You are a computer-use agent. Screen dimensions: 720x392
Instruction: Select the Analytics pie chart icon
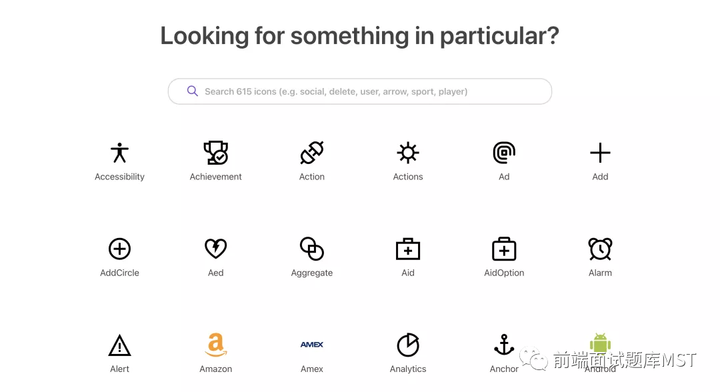tap(408, 345)
